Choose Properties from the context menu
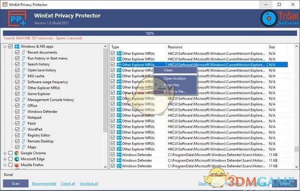Screen dimensions: 300x191 [175, 85]
